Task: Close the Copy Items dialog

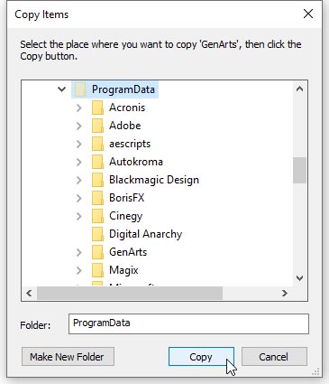Action: [x=308, y=14]
